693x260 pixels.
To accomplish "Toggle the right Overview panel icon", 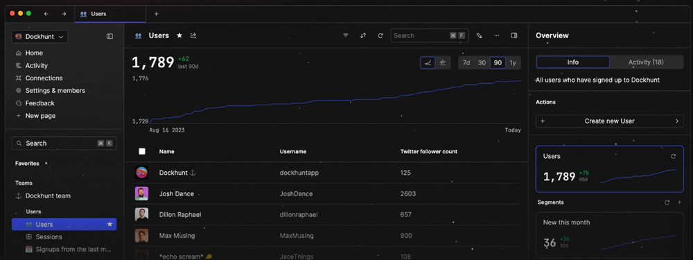I will (514, 36).
